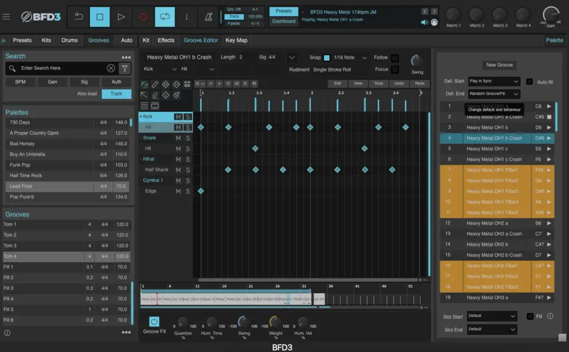Image resolution: width=569 pixels, height=352 pixels.
Task: Mute the Snare track
Action: 178,138
